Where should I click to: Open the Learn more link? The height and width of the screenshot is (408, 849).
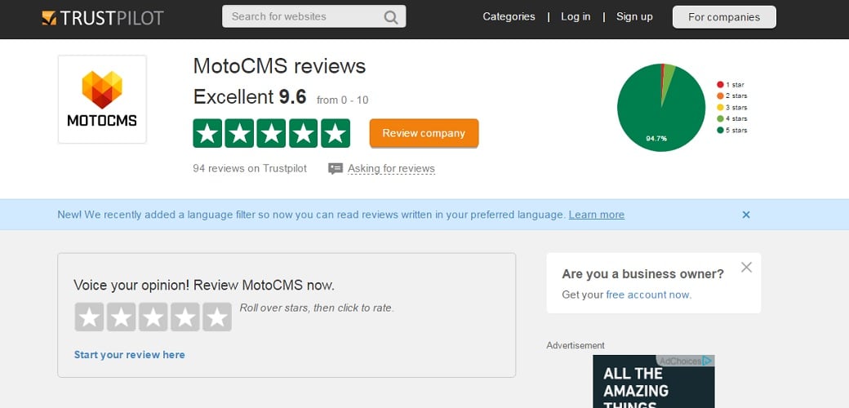(596, 215)
